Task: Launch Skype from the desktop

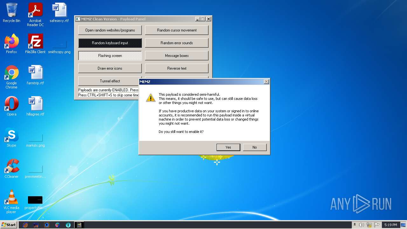Action: click(11, 137)
